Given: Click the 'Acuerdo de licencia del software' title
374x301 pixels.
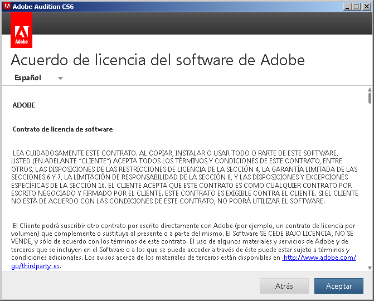Looking at the screenshot, I should click(x=158, y=60).
